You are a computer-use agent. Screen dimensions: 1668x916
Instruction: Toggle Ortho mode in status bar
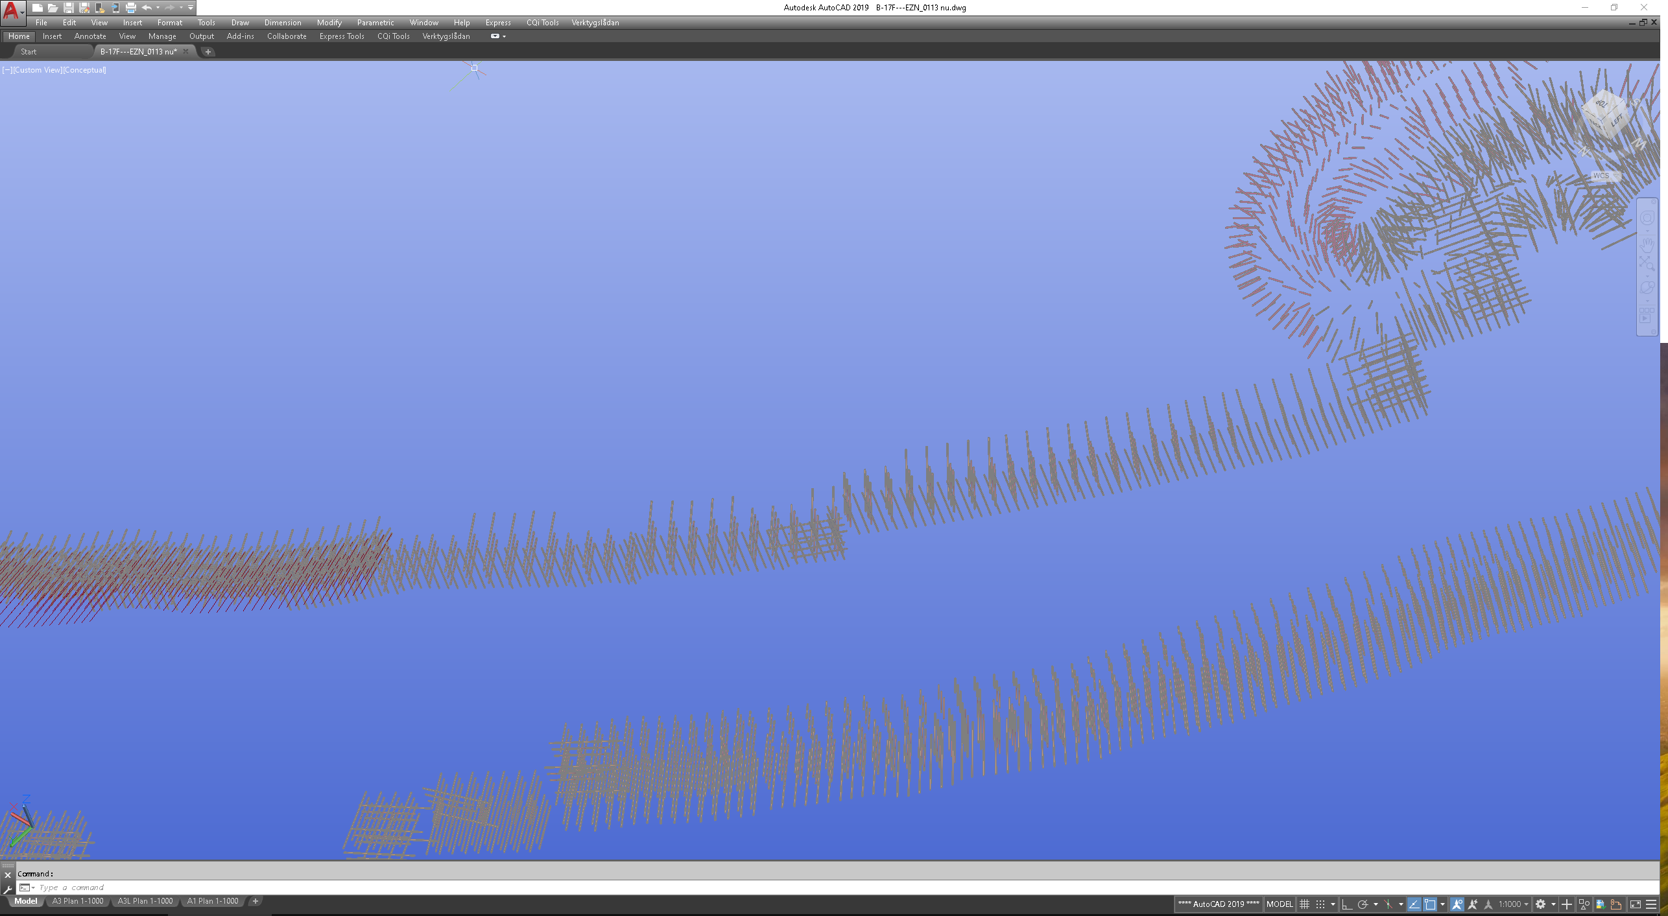pos(1347,904)
